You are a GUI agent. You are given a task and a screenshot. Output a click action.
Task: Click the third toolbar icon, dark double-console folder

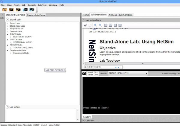pos(18,10)
